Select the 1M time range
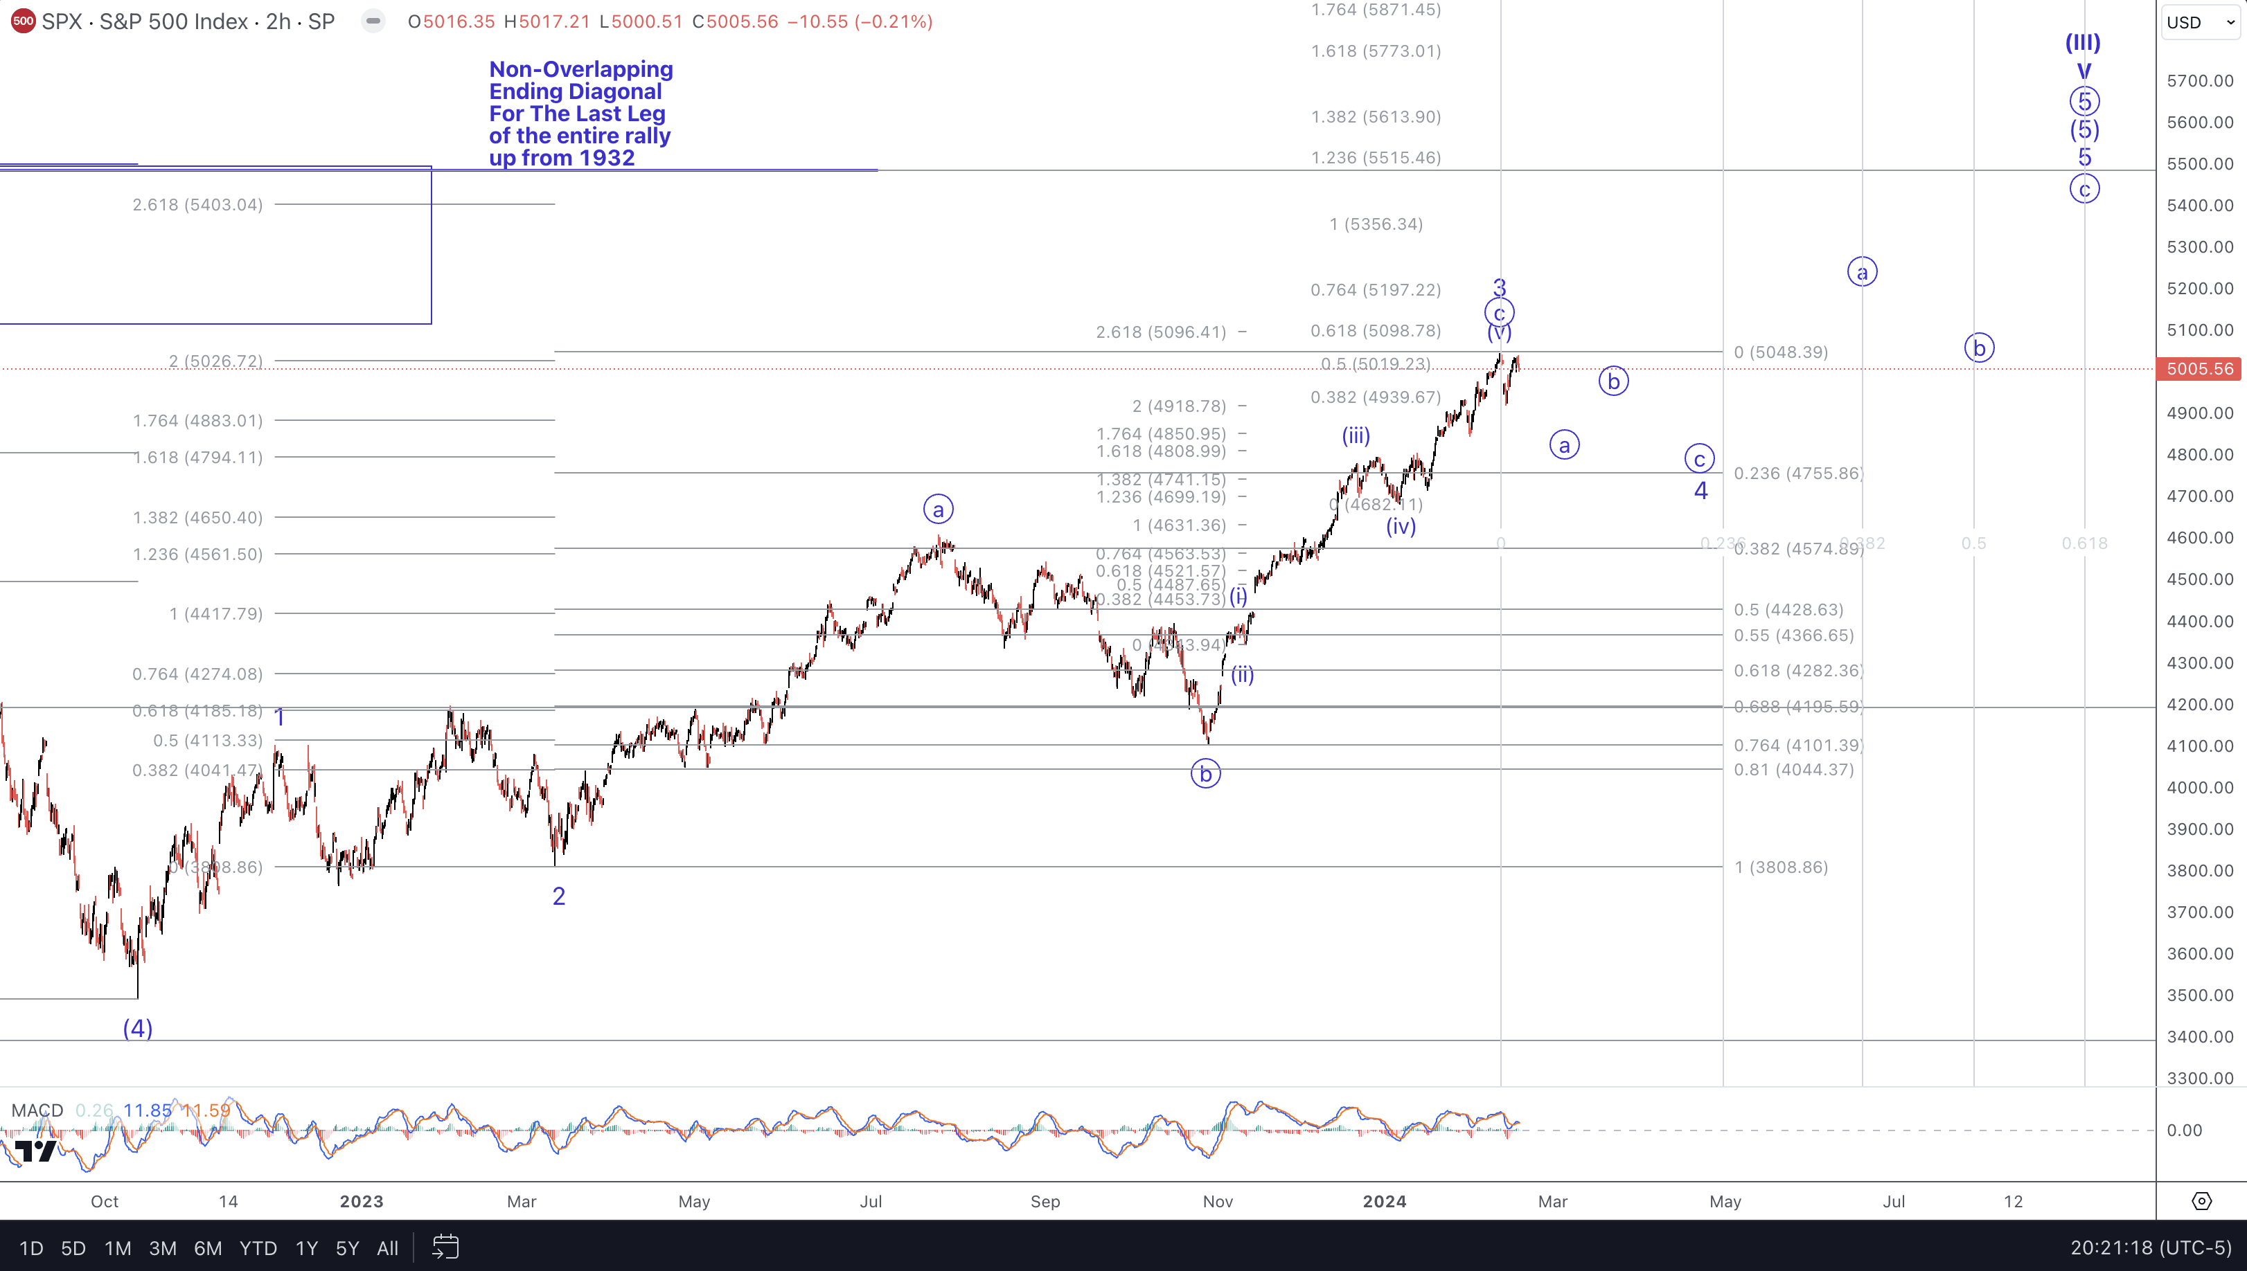 [x=118, y=1247]
